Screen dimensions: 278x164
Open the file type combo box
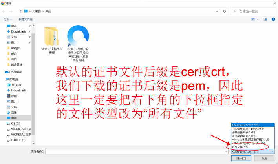pos(252,151)
